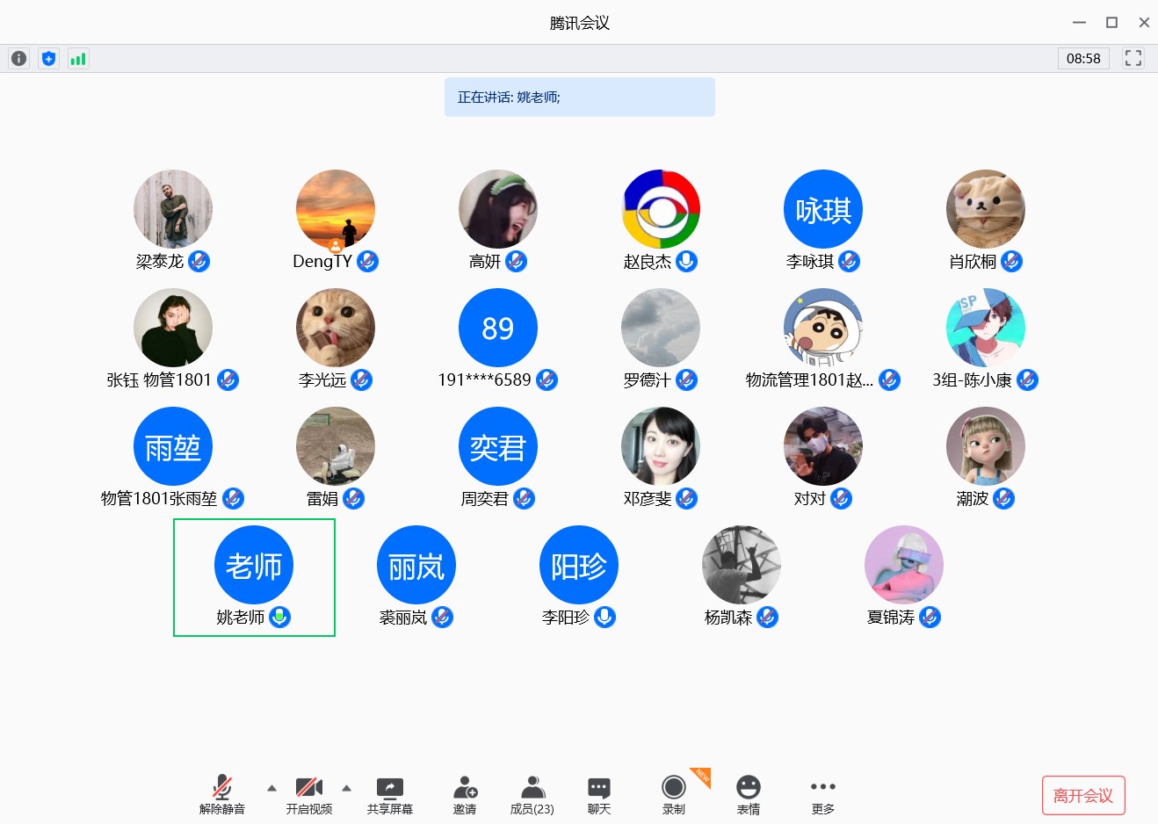The height and width of the screenshot is (824, 1158).
Task: Select 夏锦涛's pink avatar
Action: coord(904,565)
